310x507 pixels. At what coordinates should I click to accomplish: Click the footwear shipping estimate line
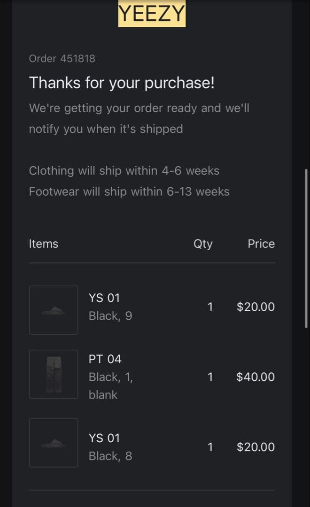(129, 192)
